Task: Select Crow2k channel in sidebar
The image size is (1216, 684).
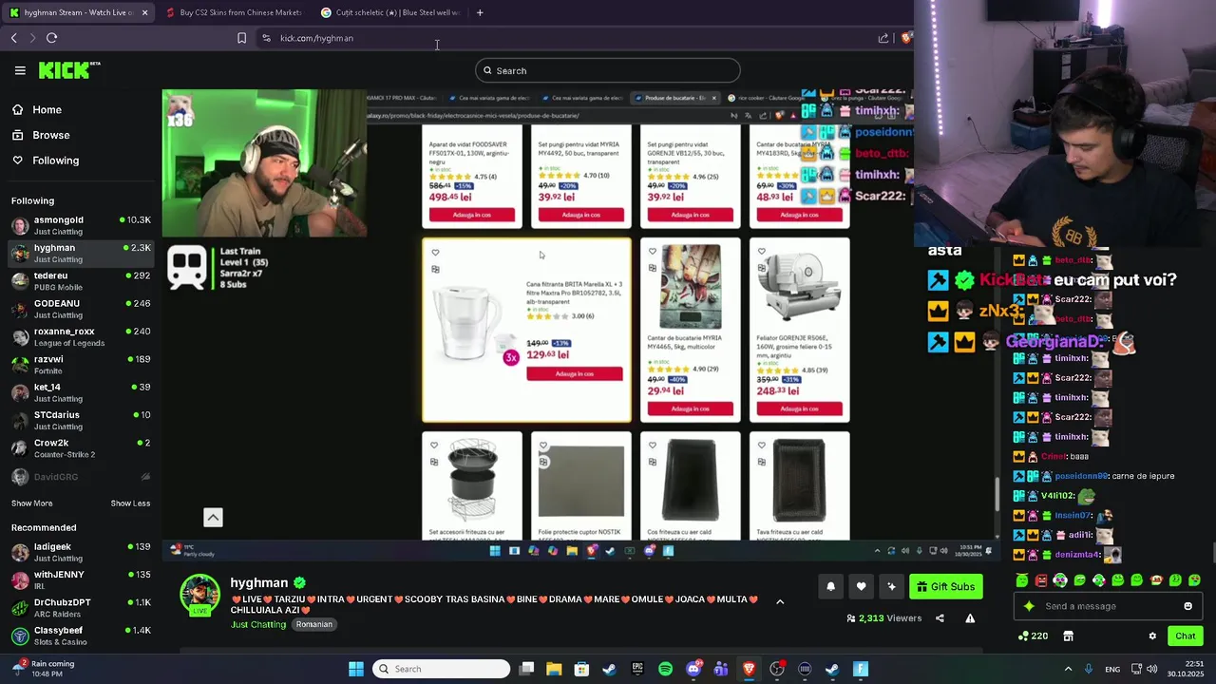Action: [81, 447]
